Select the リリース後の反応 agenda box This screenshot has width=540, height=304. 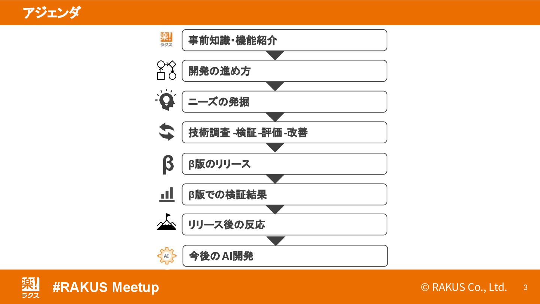pyautogui.click(x=284, y=224)
